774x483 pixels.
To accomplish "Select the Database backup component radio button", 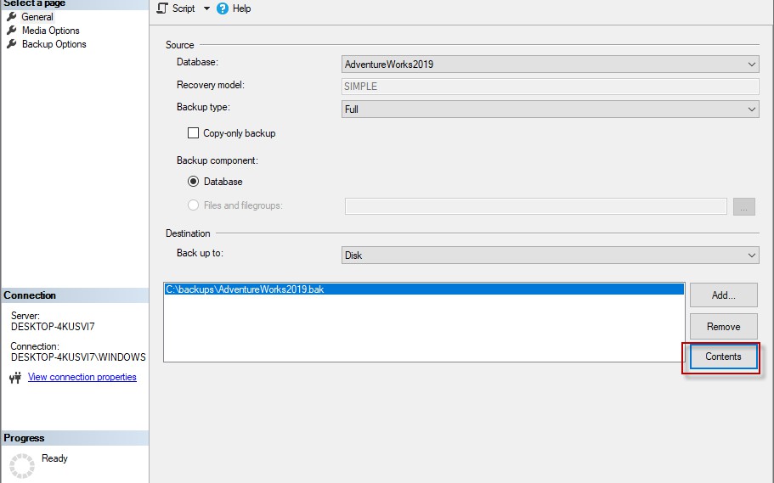I will [193, 182].
